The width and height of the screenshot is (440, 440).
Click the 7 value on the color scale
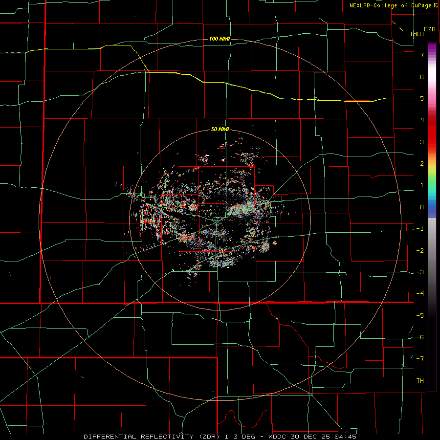tap(422, 55)
